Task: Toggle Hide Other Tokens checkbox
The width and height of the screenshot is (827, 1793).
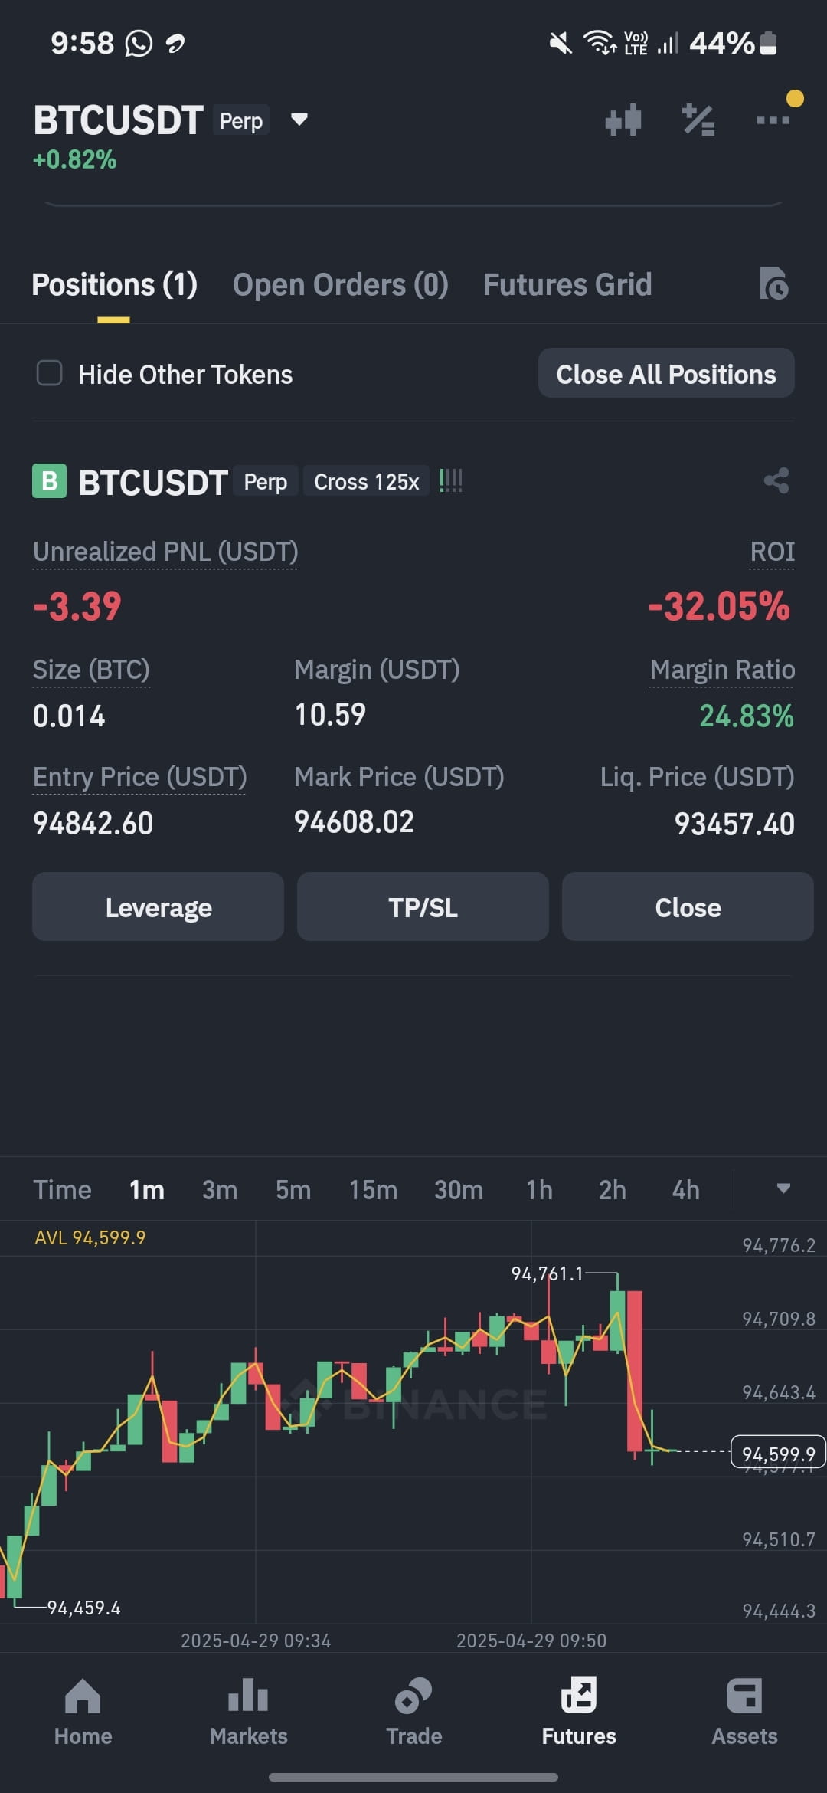Action: coord(50,374)
